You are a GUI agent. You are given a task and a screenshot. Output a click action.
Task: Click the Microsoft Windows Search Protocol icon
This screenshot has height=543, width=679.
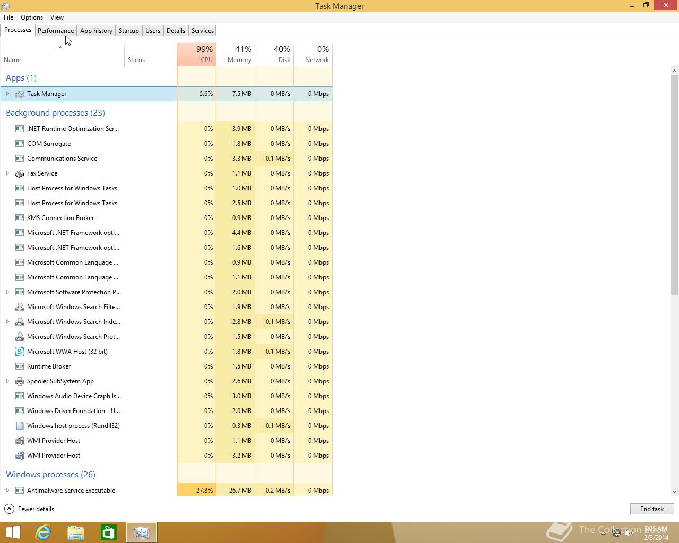20,337
